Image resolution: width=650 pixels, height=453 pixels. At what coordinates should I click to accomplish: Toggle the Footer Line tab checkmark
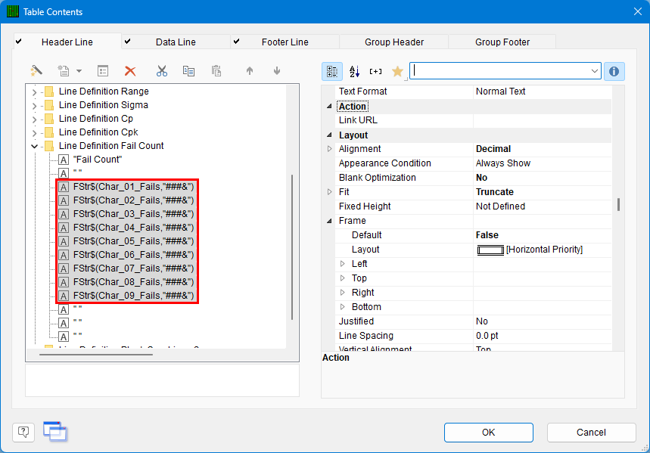pos(236,42)
